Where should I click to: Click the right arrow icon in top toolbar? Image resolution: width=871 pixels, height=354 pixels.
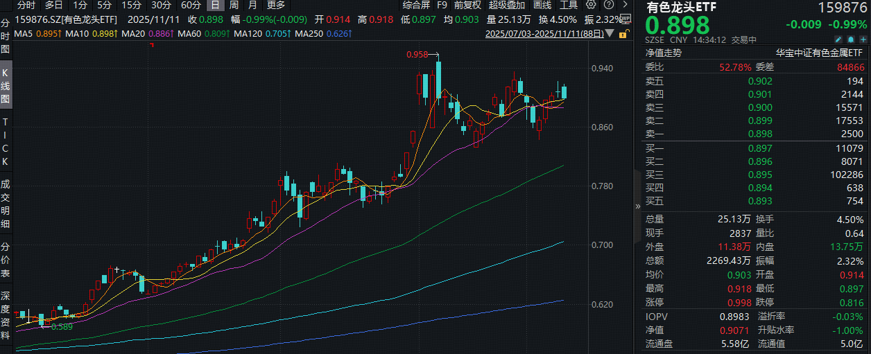[x=626, y=5]
